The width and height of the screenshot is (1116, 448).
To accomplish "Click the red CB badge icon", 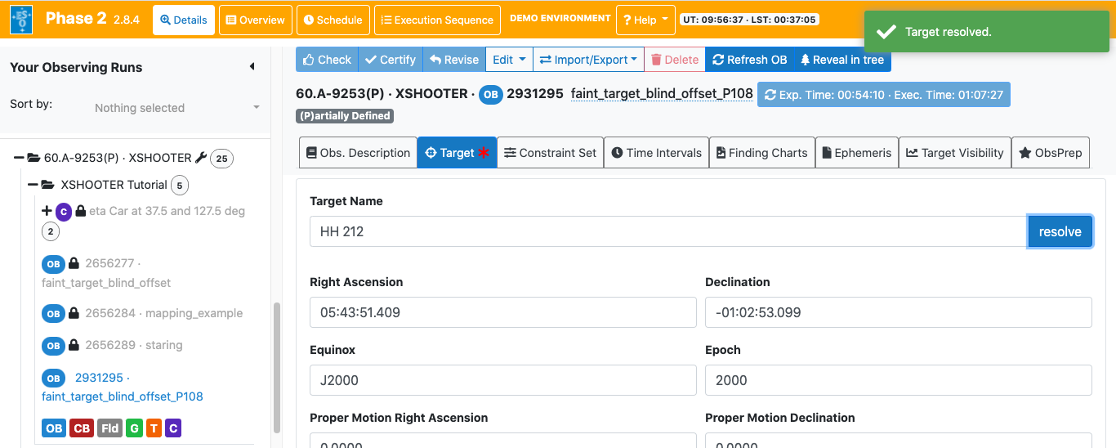I will pyautogui.click(x=81, y=428).
